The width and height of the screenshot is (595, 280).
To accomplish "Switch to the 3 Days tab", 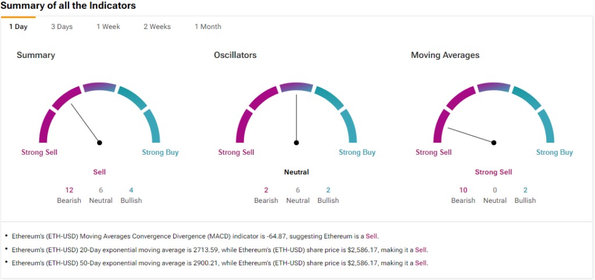I will pyautogui.click(x=62, y=27).
